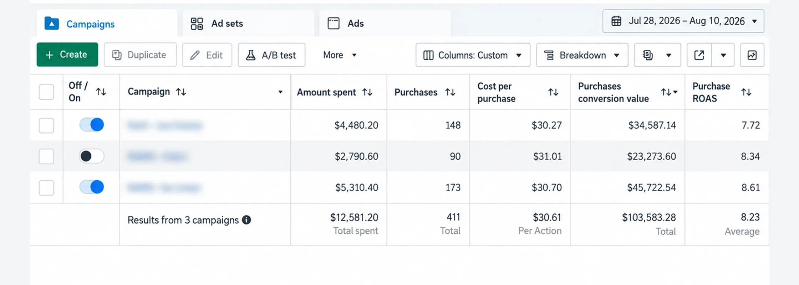Check the box for the $5,310.40 campaign

[46, 188]
